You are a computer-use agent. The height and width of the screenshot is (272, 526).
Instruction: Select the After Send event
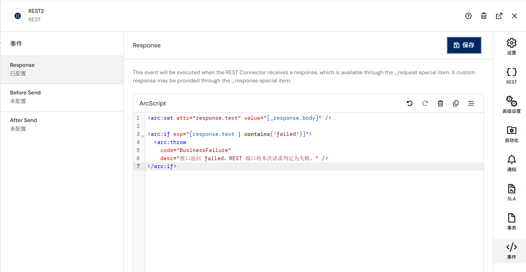[62, 125]
